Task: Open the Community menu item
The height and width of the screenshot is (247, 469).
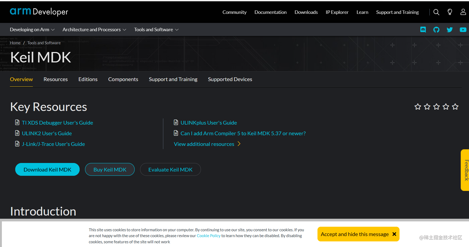Action: pos(234,12)
